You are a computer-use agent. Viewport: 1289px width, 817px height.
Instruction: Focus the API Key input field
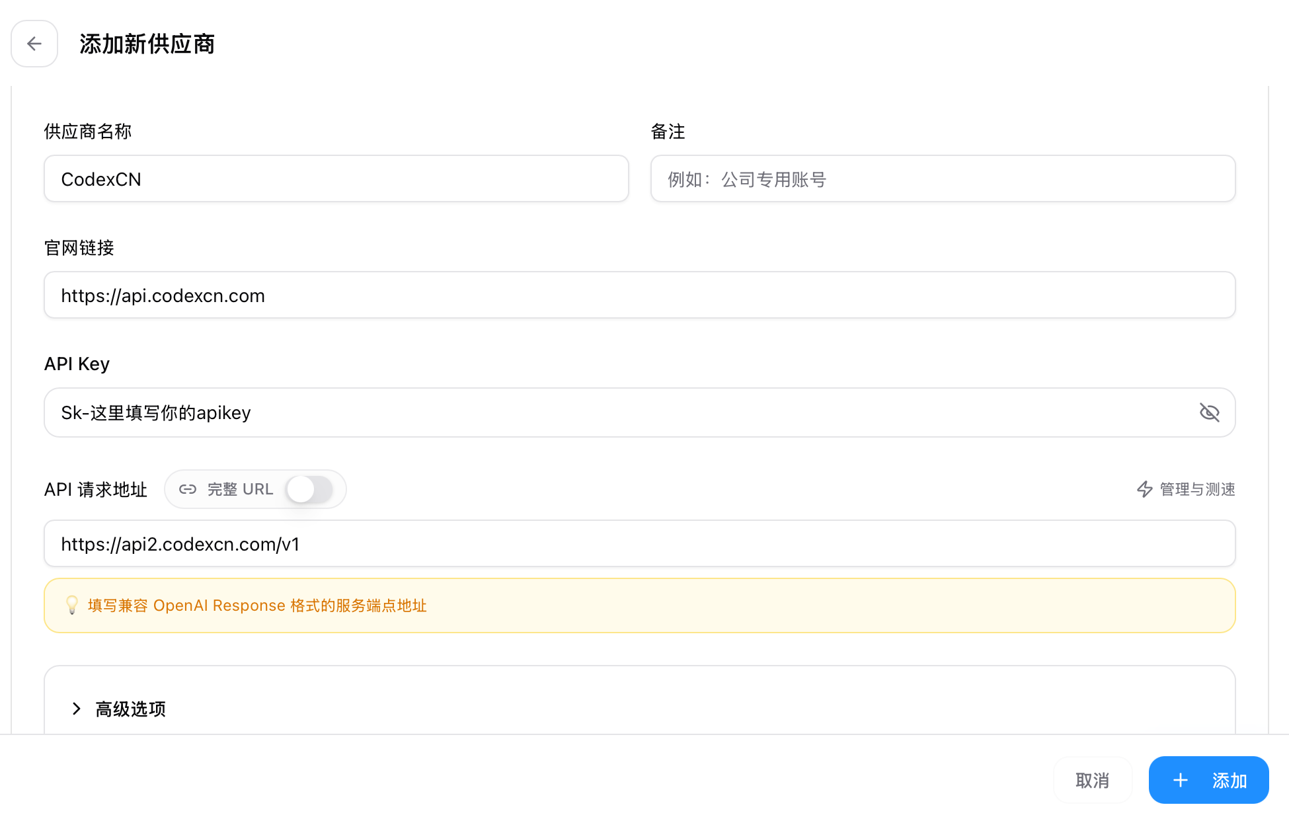[x=640, y=412]
